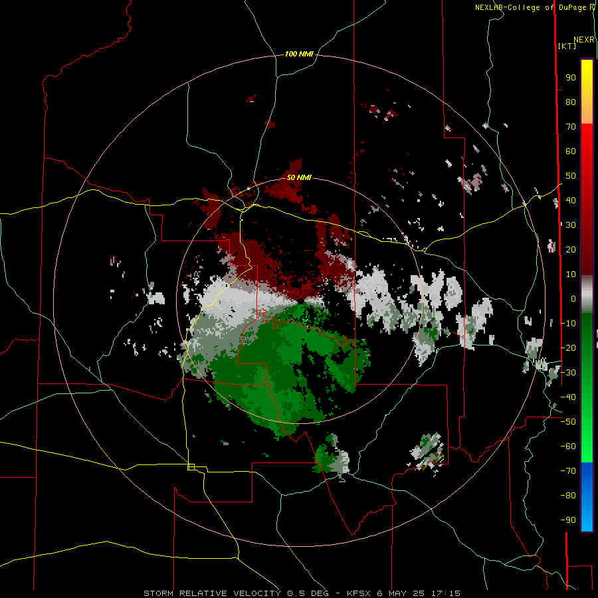Click the 100 NMI range ring label
Image resolution: width=598 pixels, height=598 pixels.
299,54
